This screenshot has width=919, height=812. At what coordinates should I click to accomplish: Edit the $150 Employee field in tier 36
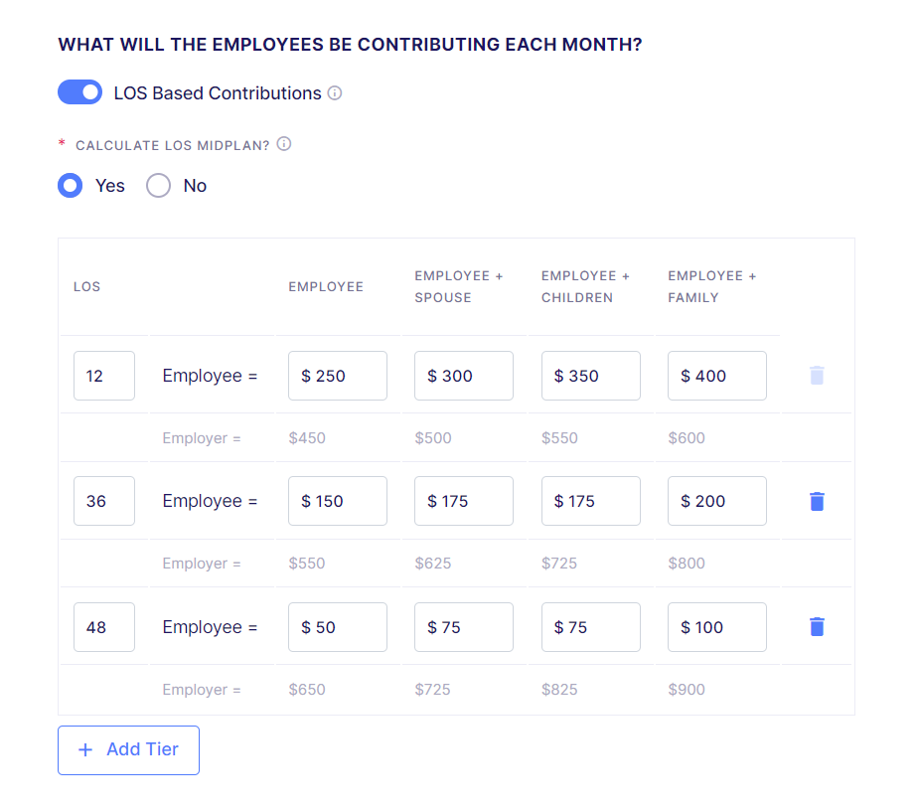pyautogui.click(x=338, y=501)
